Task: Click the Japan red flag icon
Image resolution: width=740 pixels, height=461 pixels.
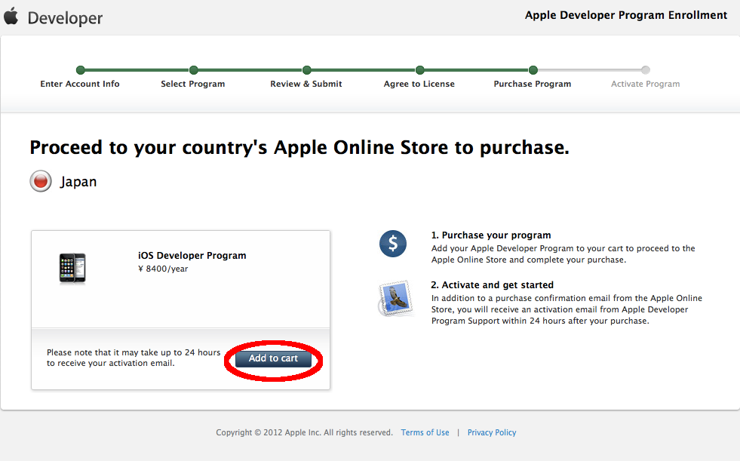Action: pyautogui.click(x=41, y=181)
